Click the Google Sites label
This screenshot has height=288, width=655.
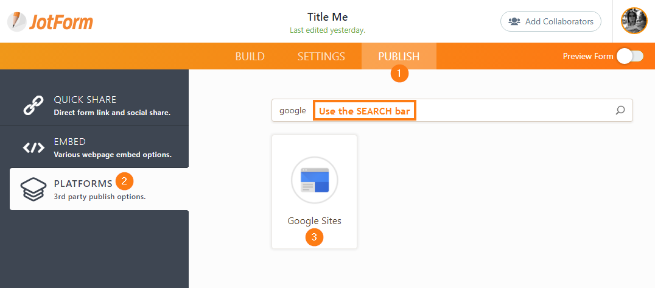coord(314,221)
